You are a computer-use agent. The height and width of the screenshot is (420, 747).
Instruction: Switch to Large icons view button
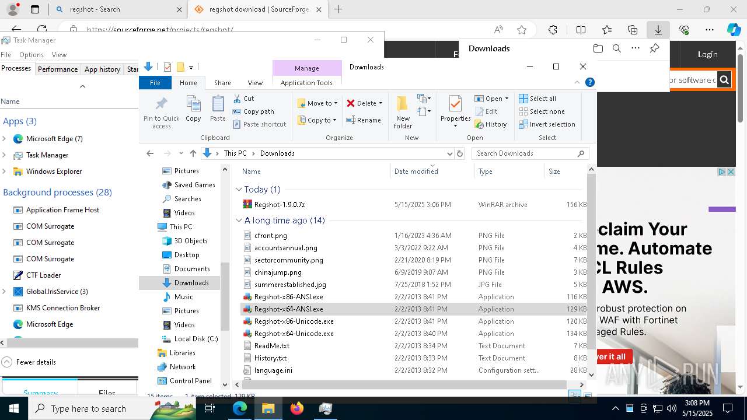[x=588, y=395]
